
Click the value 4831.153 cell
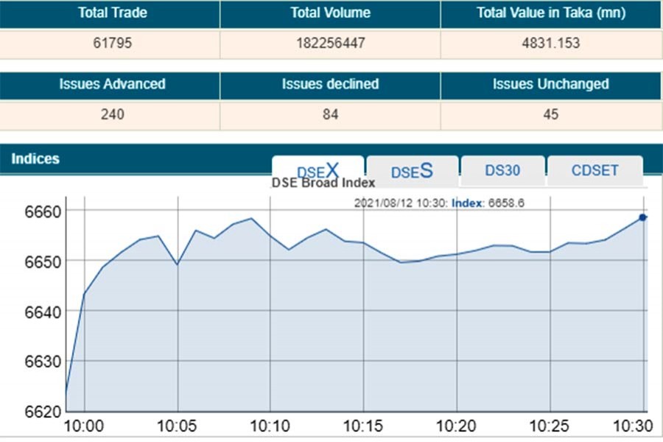pyautogui.click(x=550, y=43)
